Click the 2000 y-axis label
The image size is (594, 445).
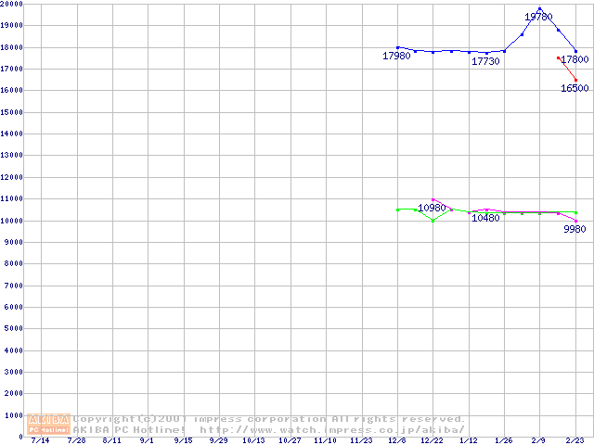point(14,393)
